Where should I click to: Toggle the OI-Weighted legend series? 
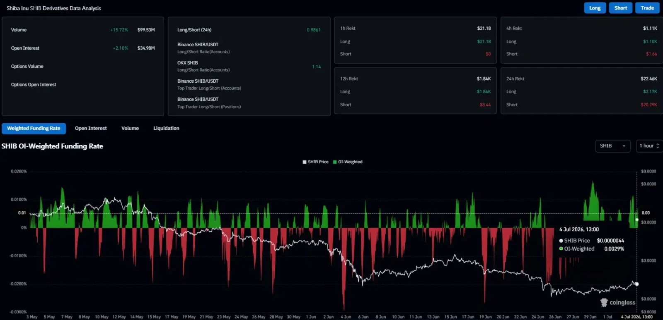coord(348,162)
